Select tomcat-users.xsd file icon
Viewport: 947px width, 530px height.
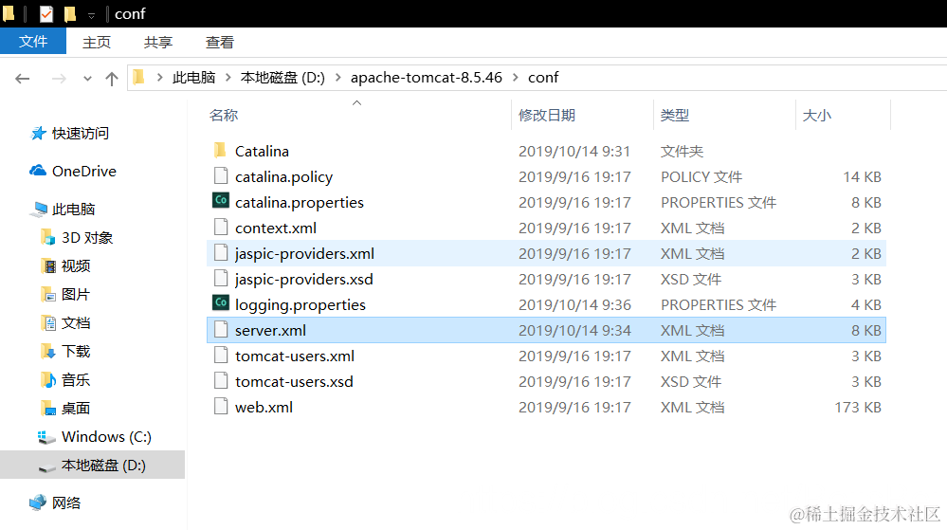pyautogui.click(x=221, y=381)
